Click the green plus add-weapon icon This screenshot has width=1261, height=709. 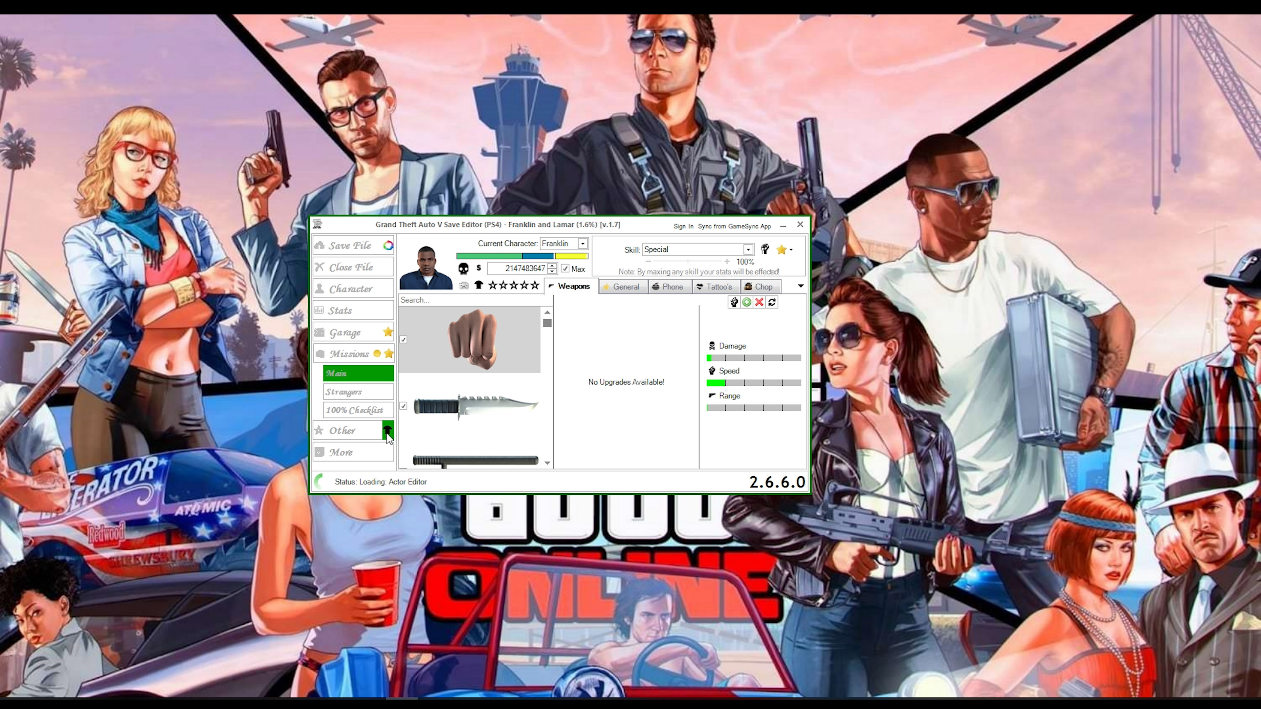coord(746,302)
